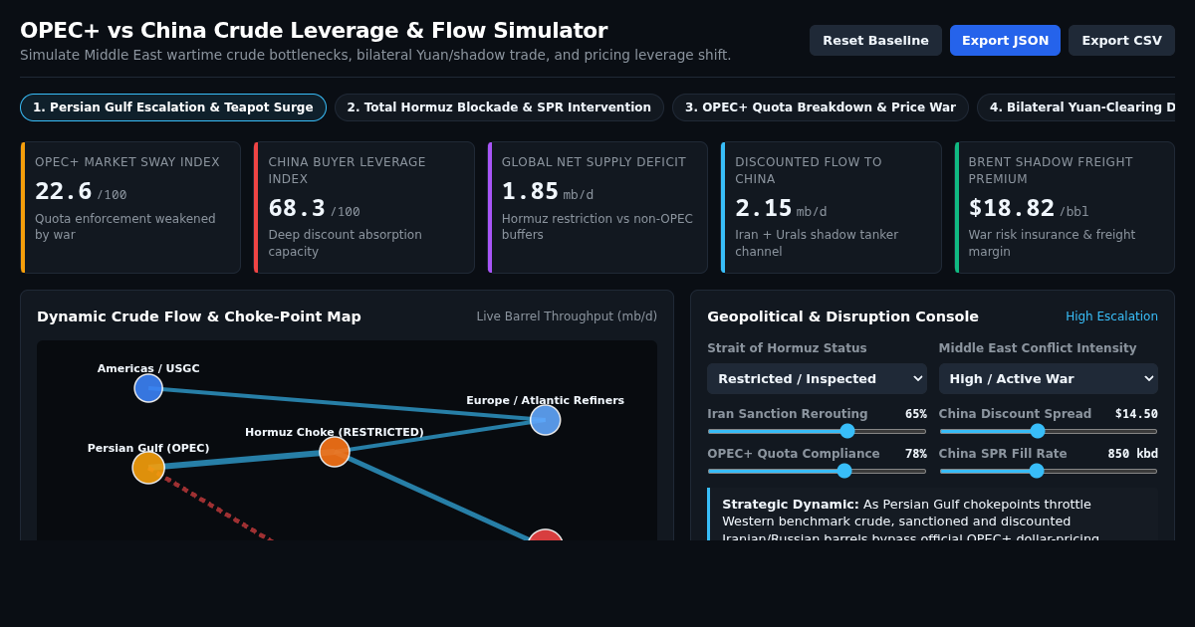Click the Reset Baseline button

tap(875, 41)
